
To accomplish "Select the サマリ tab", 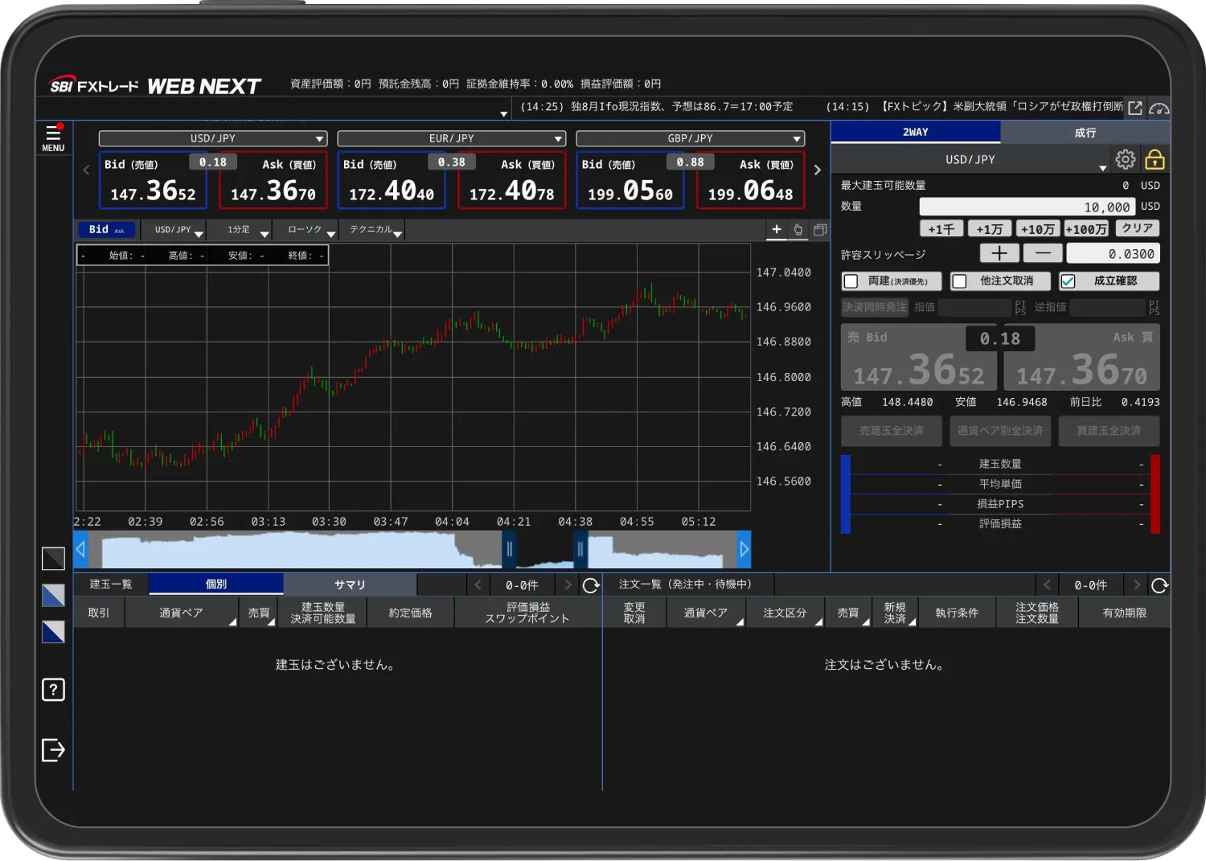I will pyautogui.click(x=350, y=584).
